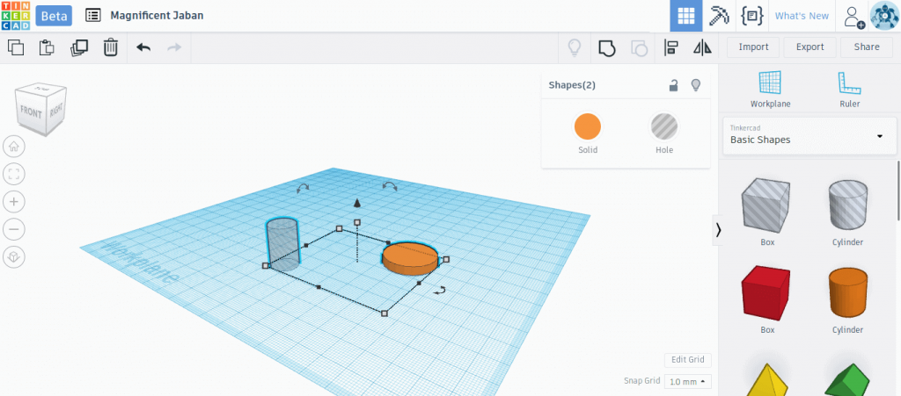The width and height of the screenshot is (901, 396).
Task: Redo the last undone action
Action: pyautogui.click(x=174, y=47)
